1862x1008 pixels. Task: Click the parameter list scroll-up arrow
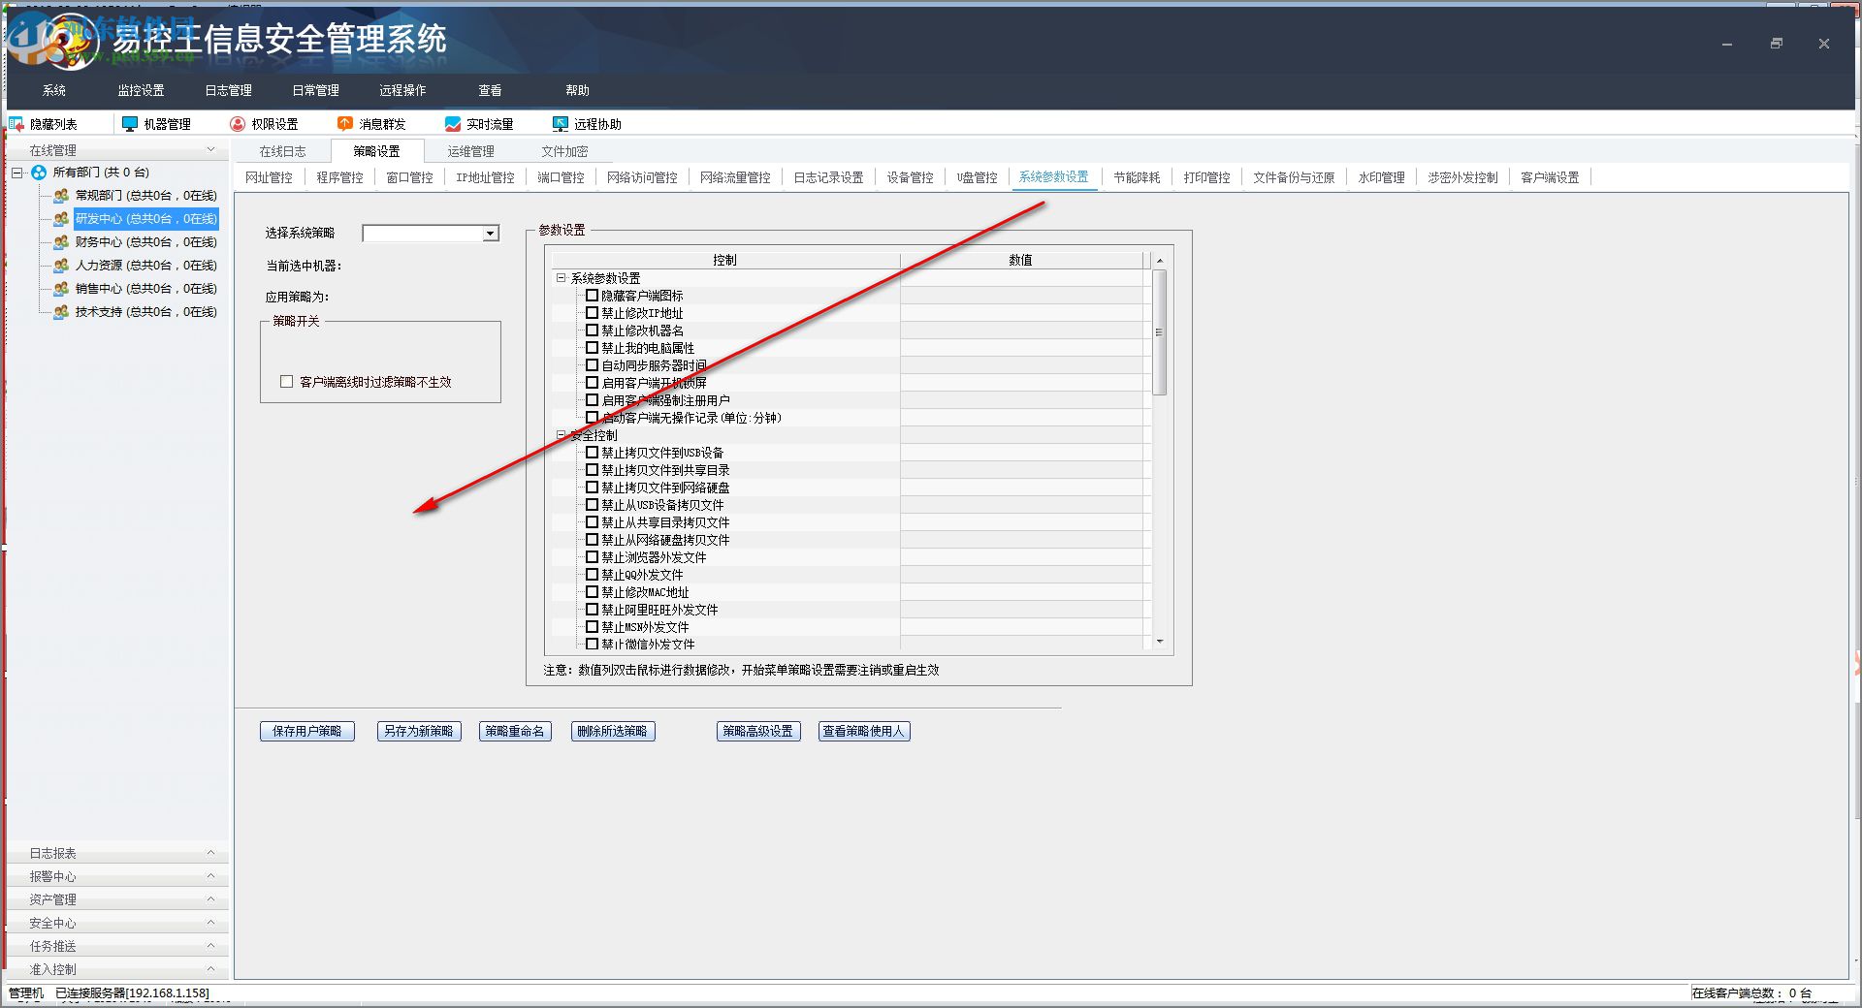pyautogui.click(x=1160, y=261)
